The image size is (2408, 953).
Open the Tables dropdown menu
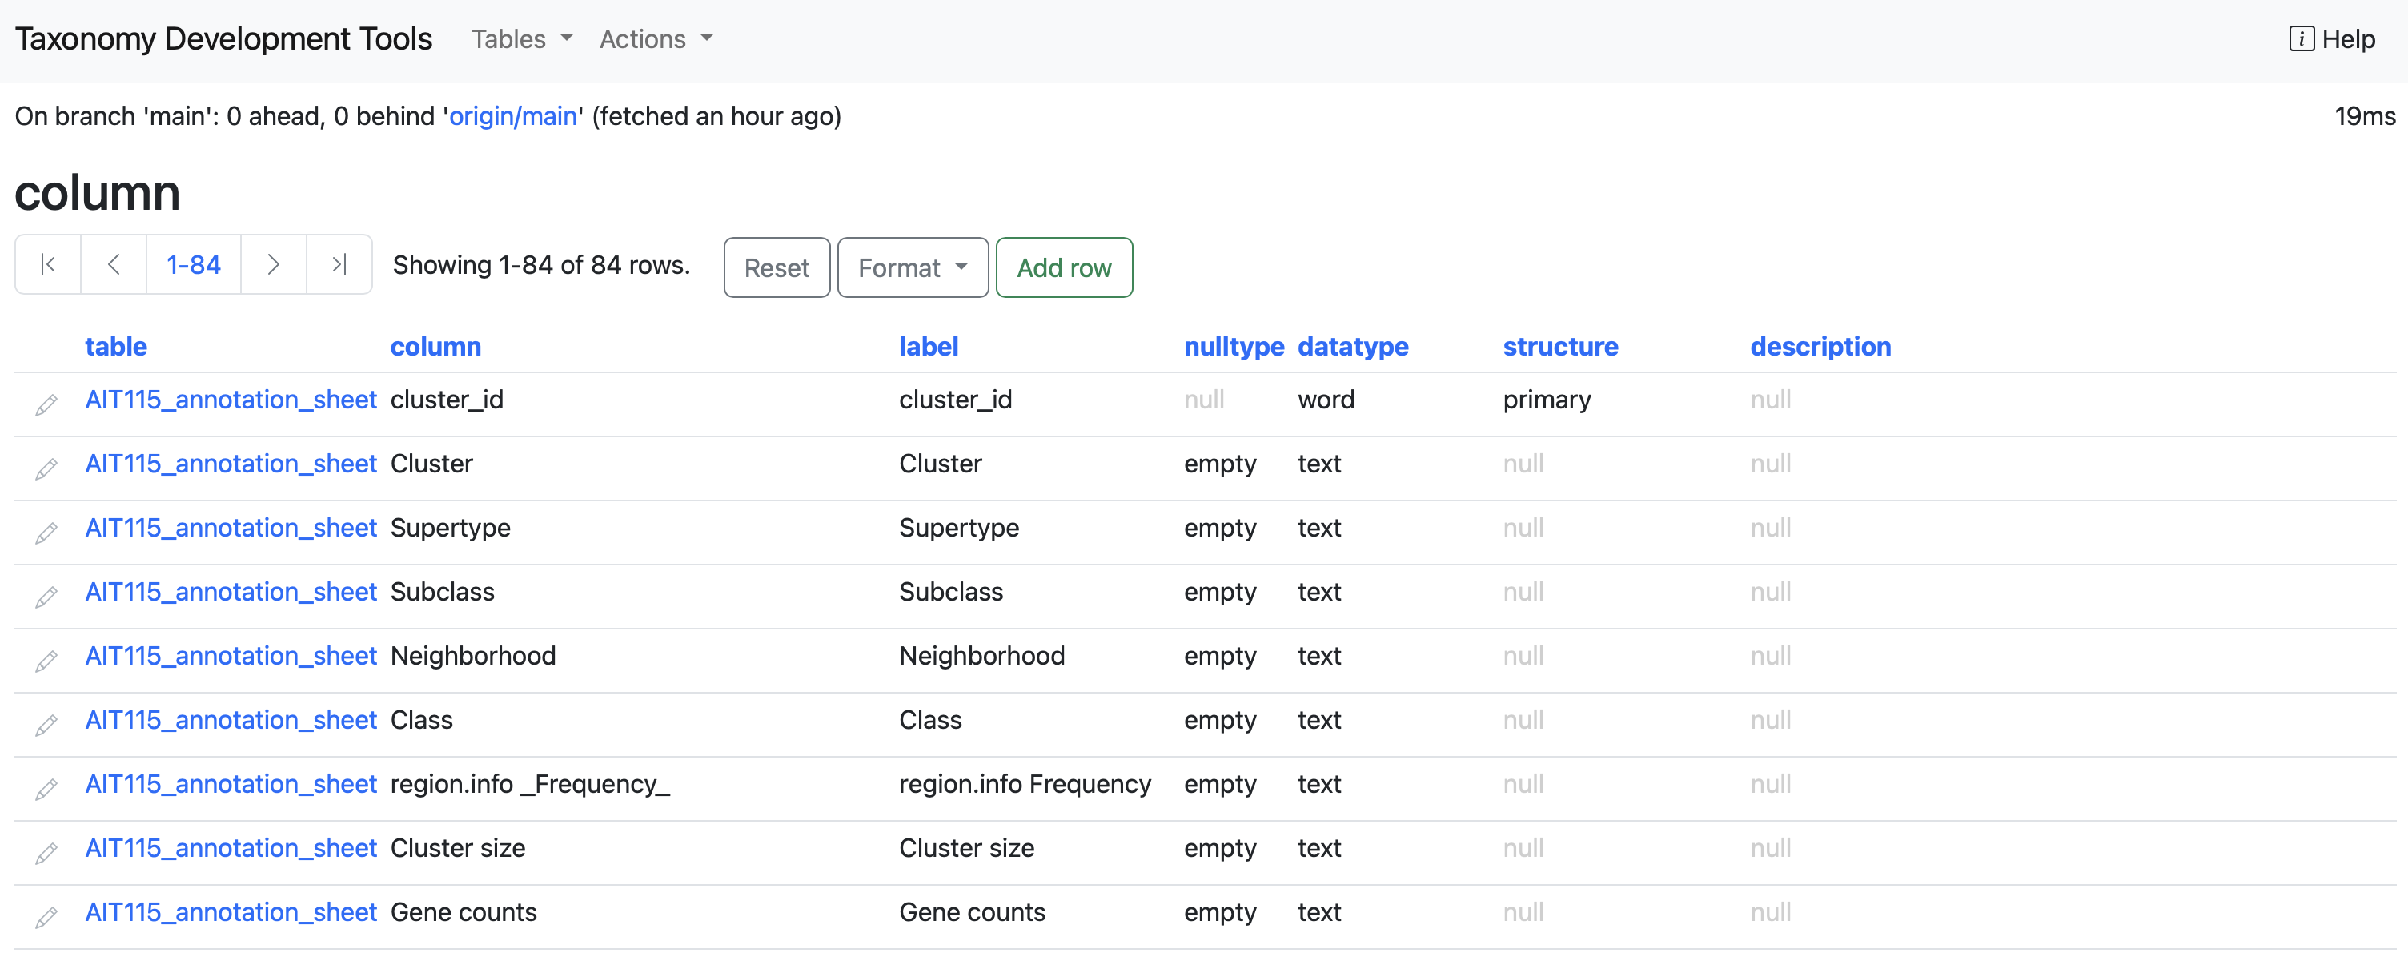pyautogui.click(x=522, y=39)
